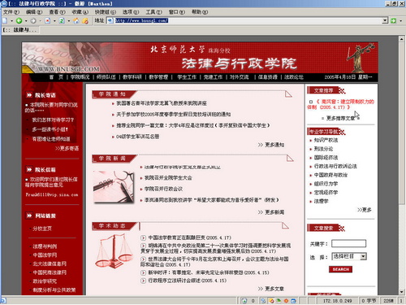Open the 我院召开全院学生大会 news item
This screenshot has width=406, height=305.
coord(168,178)
